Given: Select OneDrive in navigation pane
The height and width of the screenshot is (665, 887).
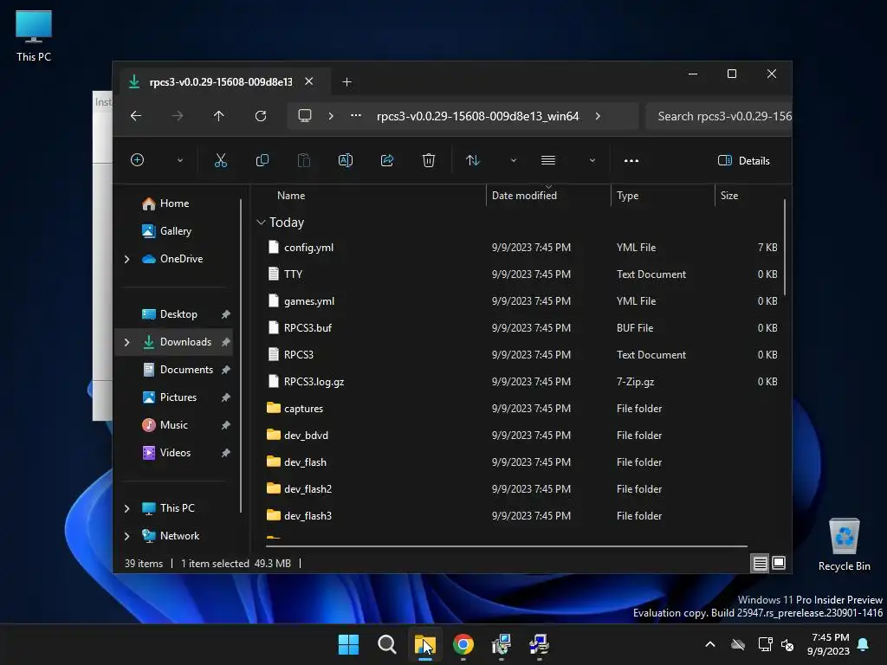Looking at the screenshot, I should point(182,258).
